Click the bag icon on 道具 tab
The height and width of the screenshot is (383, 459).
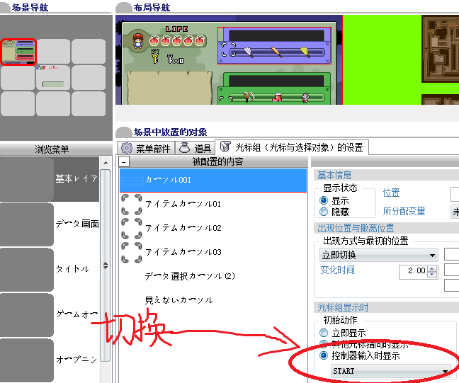pos(184,148)
